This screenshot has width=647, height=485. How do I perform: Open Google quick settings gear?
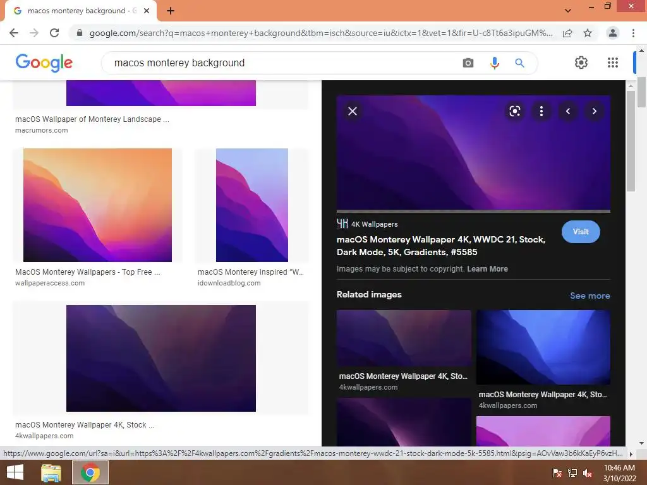point(581,63)
